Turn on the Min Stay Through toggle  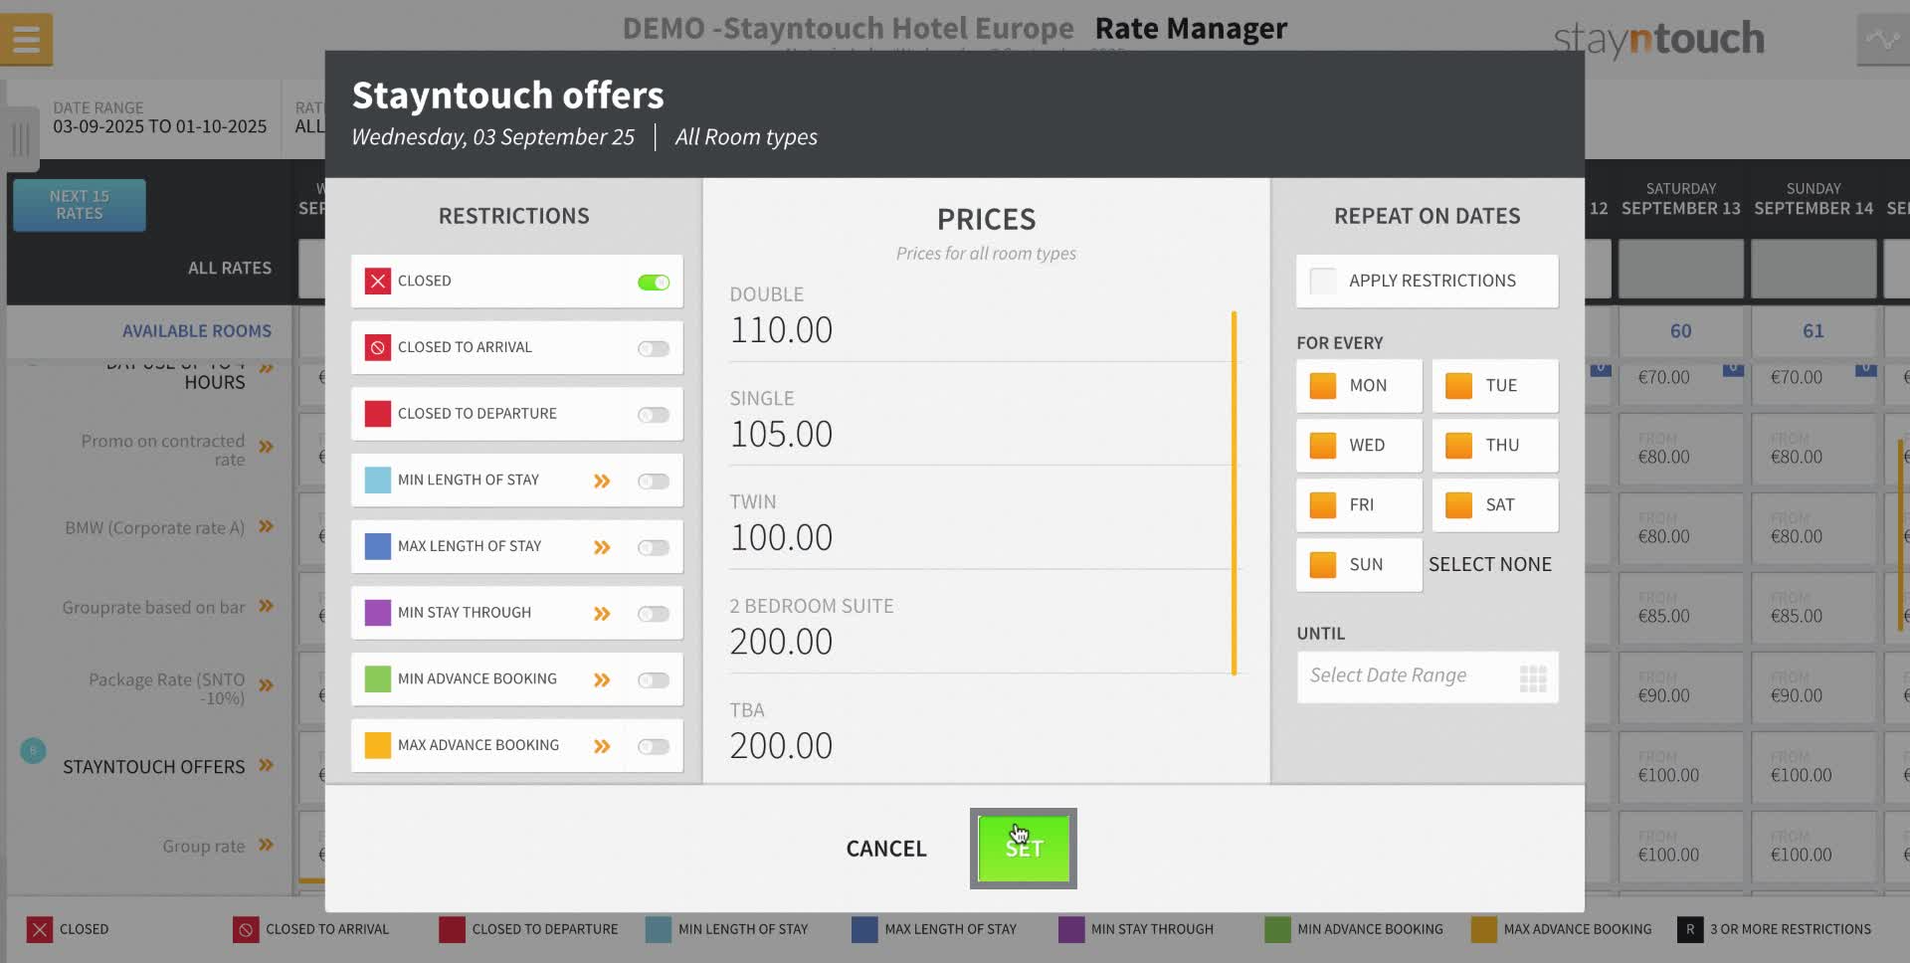pos(654,614)
